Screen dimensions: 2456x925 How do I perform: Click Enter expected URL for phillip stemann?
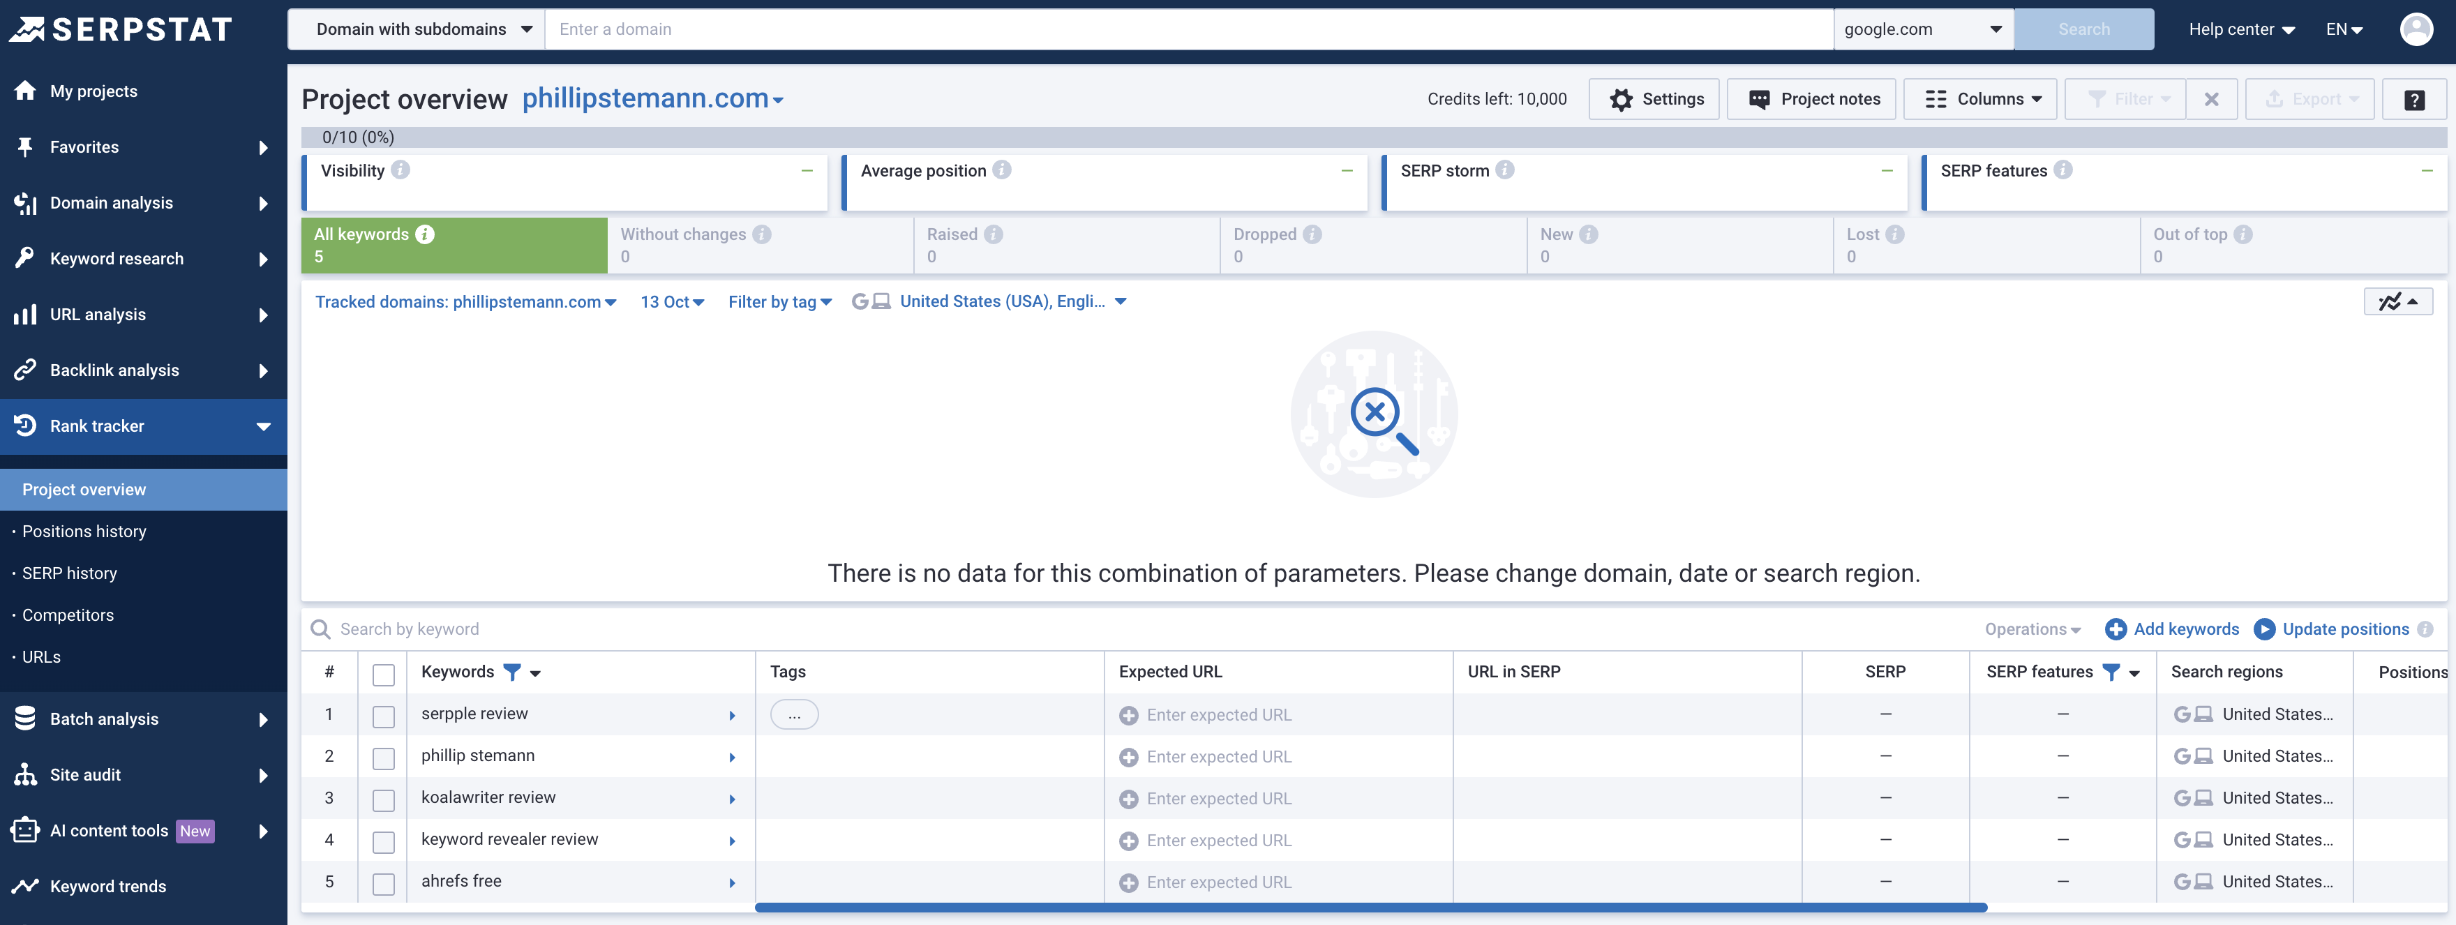1218,757
